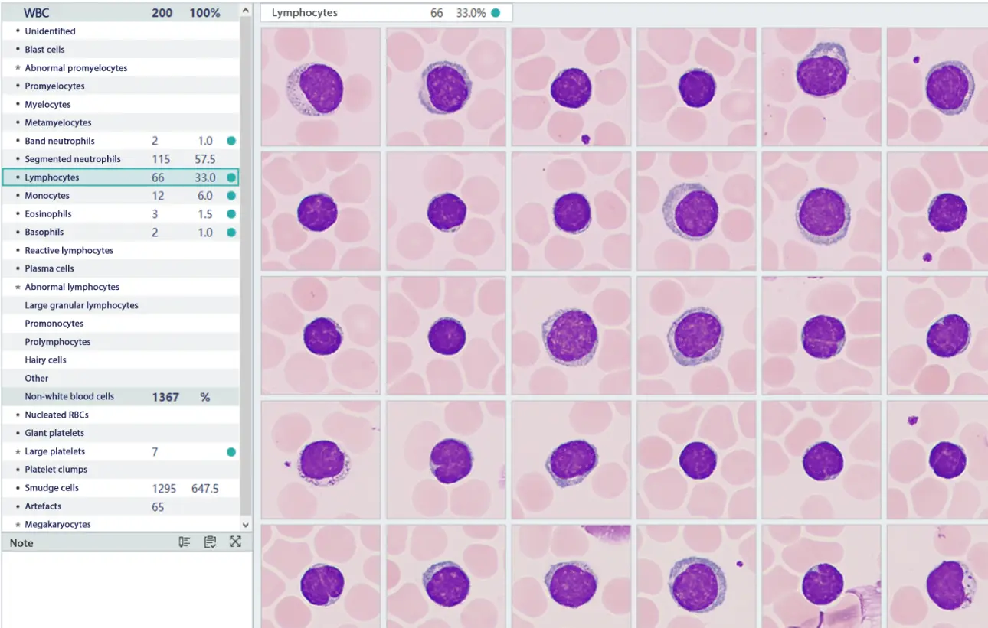
Task: Click the down chevron below the cell list
Action: [x=246, y=524]
